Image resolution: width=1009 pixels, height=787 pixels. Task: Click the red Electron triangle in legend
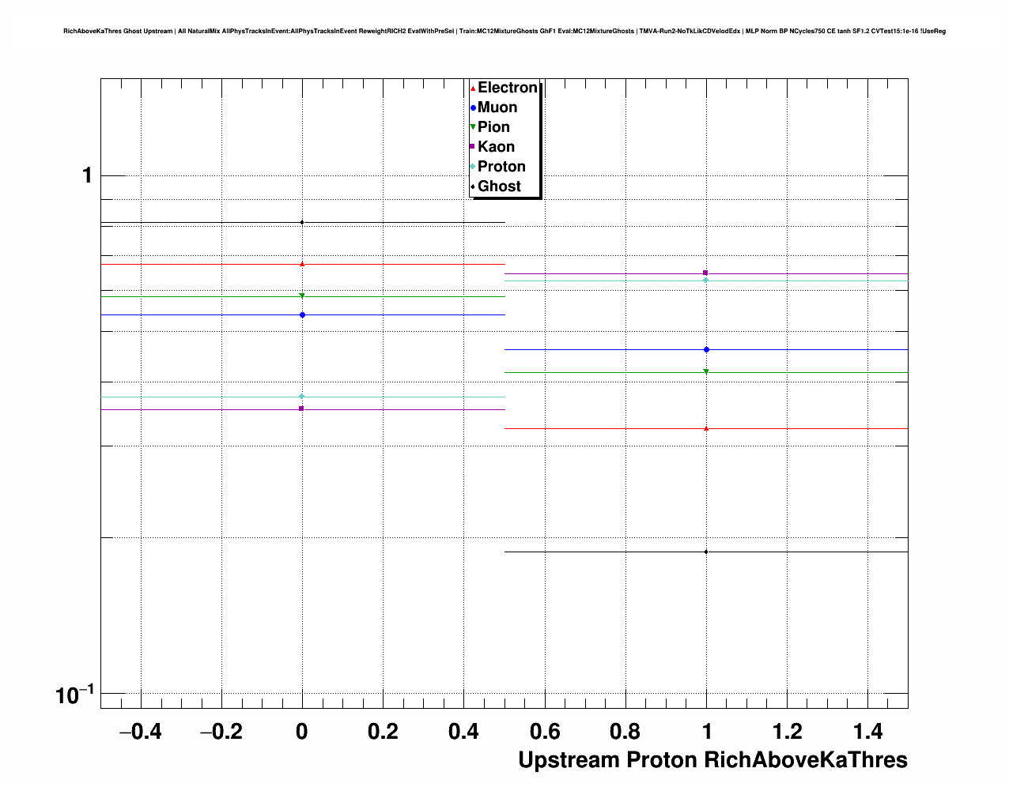[x=473, y=88]
